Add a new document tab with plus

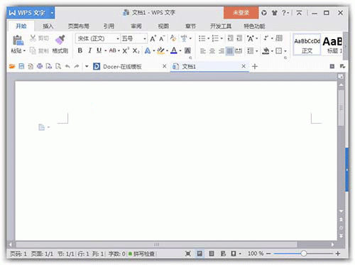255,67
